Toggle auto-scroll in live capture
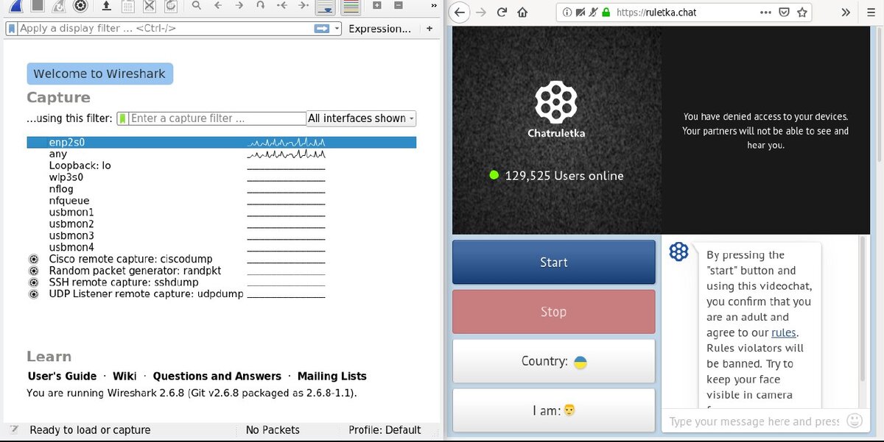 (324, 7)
